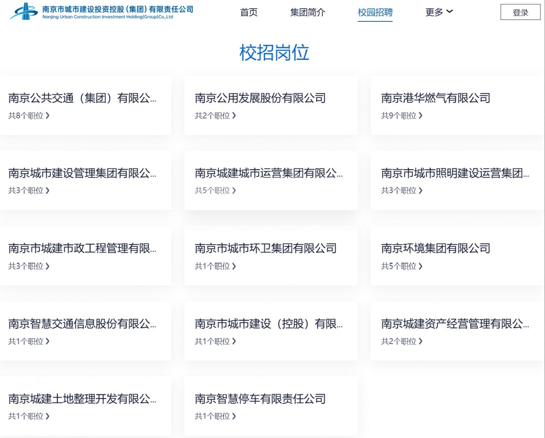View 共3个职位 under 南京城市建设管理集团
The height and width of the screenshot is (438, 545).
coord(29,191)
